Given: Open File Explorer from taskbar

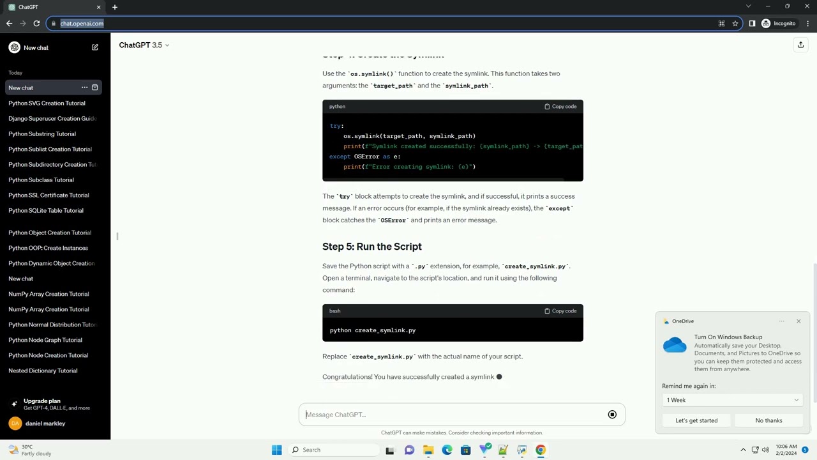Looking at the screenshot, I should (x=428, y=450).
